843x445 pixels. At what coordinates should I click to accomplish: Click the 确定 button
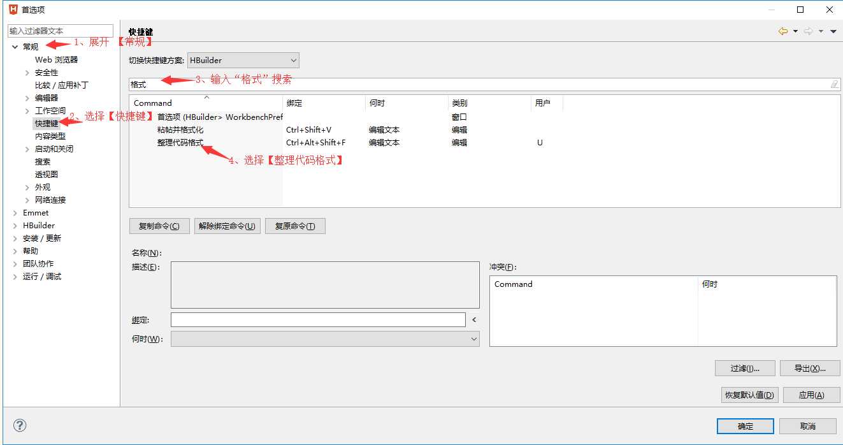tap(745, 427)
